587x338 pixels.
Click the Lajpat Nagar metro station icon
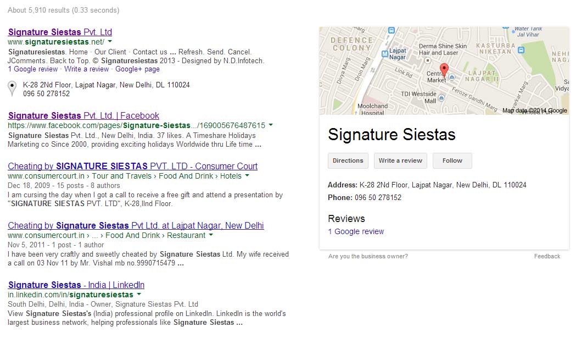[x=385, y=53]
